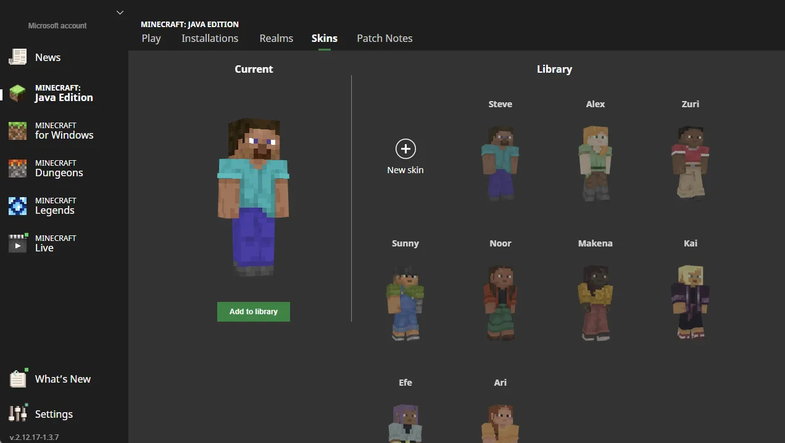
Task: Click the What's New label
Action: pyautogui.click(x=63, y=379)
